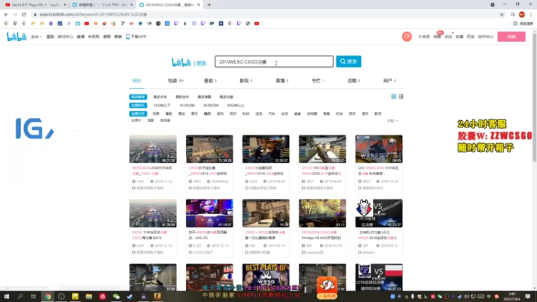Filter duration to 60分钟以上

point(236,105)
